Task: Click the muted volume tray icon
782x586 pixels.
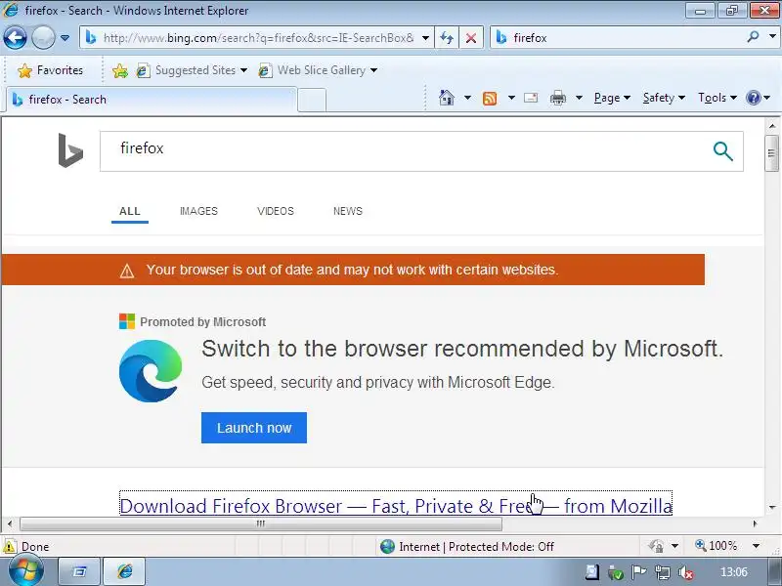Action: tap(686, 572)
